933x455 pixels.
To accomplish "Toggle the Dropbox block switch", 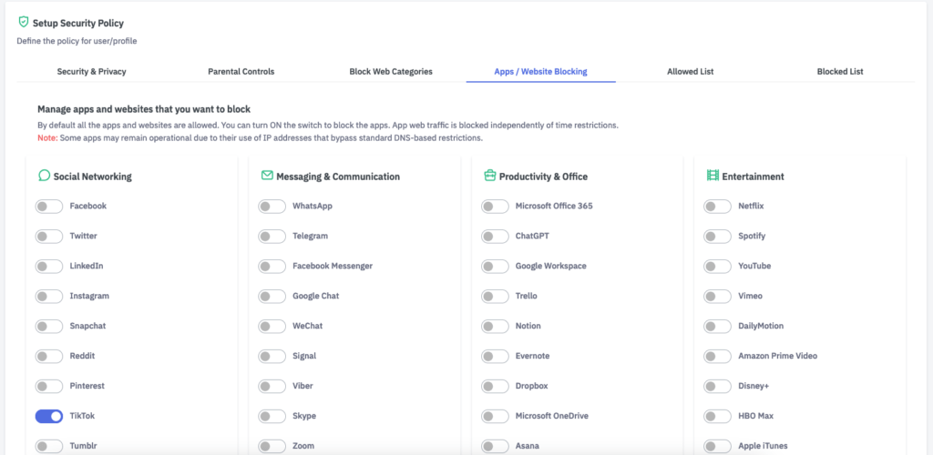I will pyautogui.click(x=495, y=386).
